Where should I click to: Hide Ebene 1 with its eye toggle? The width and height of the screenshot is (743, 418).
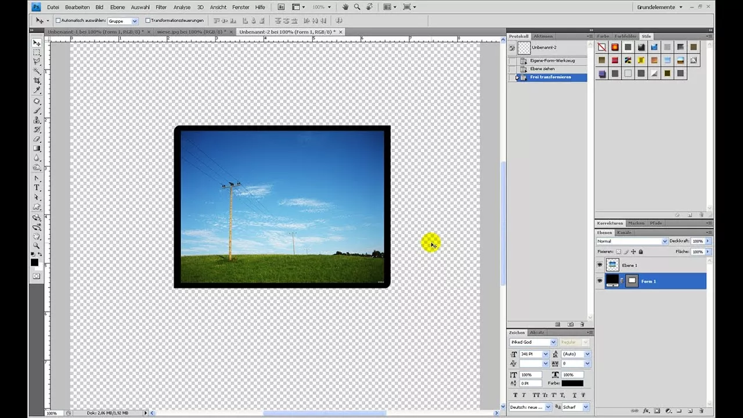click(600, 265)
